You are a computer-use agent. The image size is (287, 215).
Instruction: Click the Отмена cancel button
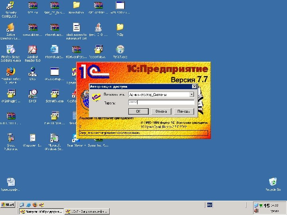[x=161, y=111]
